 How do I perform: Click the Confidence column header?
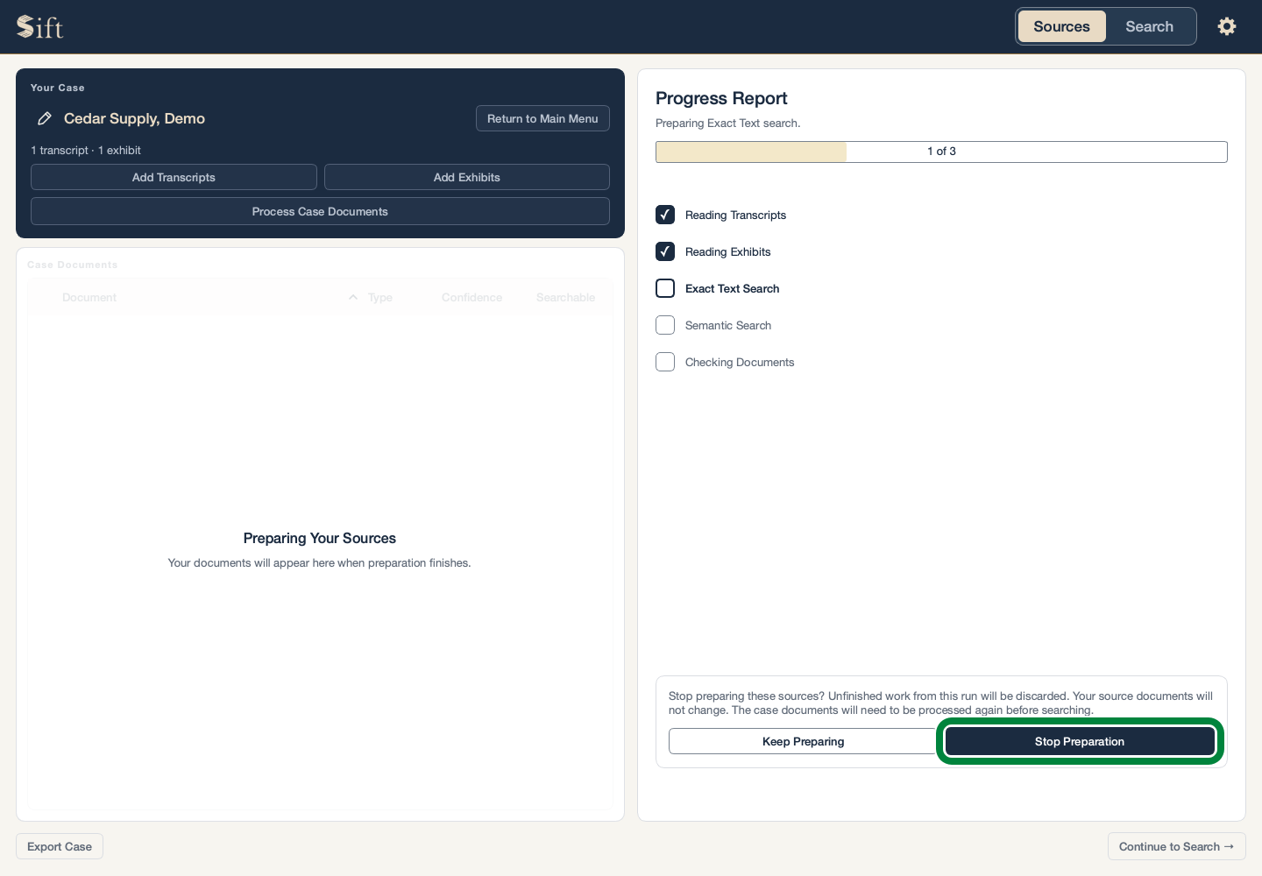tap(471, 298)
